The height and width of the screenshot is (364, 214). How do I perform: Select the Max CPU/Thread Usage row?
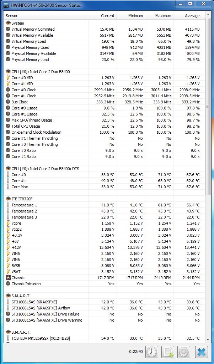tap(103, 120)
